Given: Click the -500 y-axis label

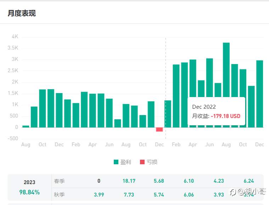Looking at the screenshot, I should pyautogui.click(x=13, y=138).
